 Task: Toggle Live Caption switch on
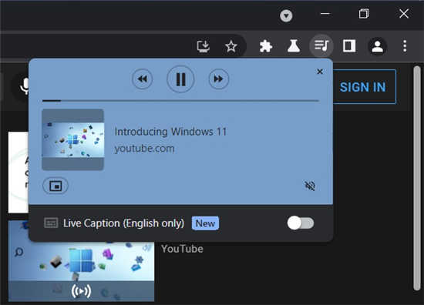pyautogui.click(x=301, y=223)
